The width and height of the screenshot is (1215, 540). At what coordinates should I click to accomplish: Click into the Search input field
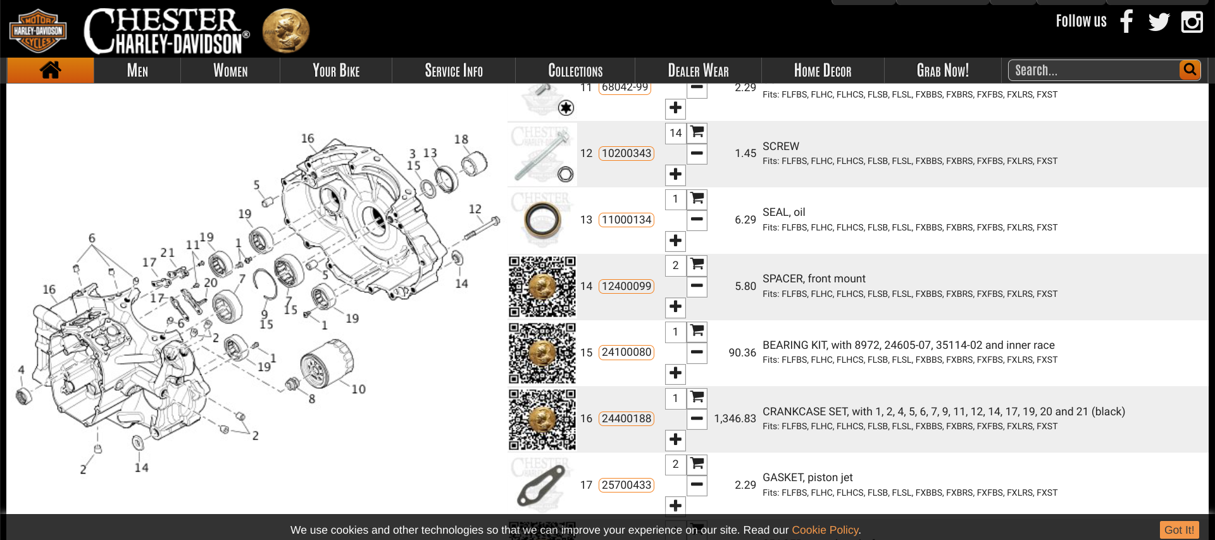pyautogui.click(x=1095, y=70)
